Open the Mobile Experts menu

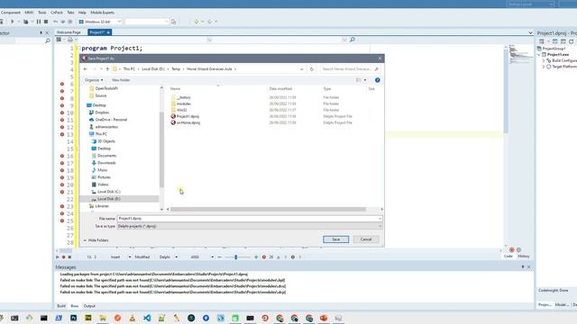(x=102, y=13)
